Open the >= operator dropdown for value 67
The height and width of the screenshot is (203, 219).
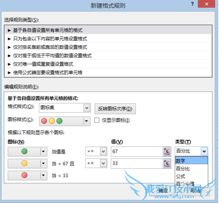coord(96,151)
